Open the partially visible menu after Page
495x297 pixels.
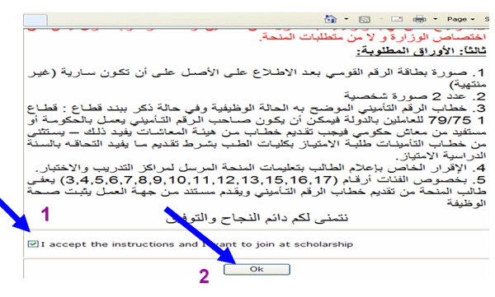tap(487, 19)
